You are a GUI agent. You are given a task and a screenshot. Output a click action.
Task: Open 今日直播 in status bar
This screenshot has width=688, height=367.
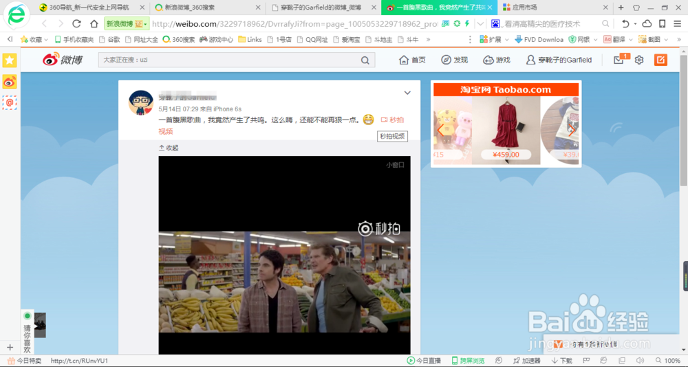(424, 360)
